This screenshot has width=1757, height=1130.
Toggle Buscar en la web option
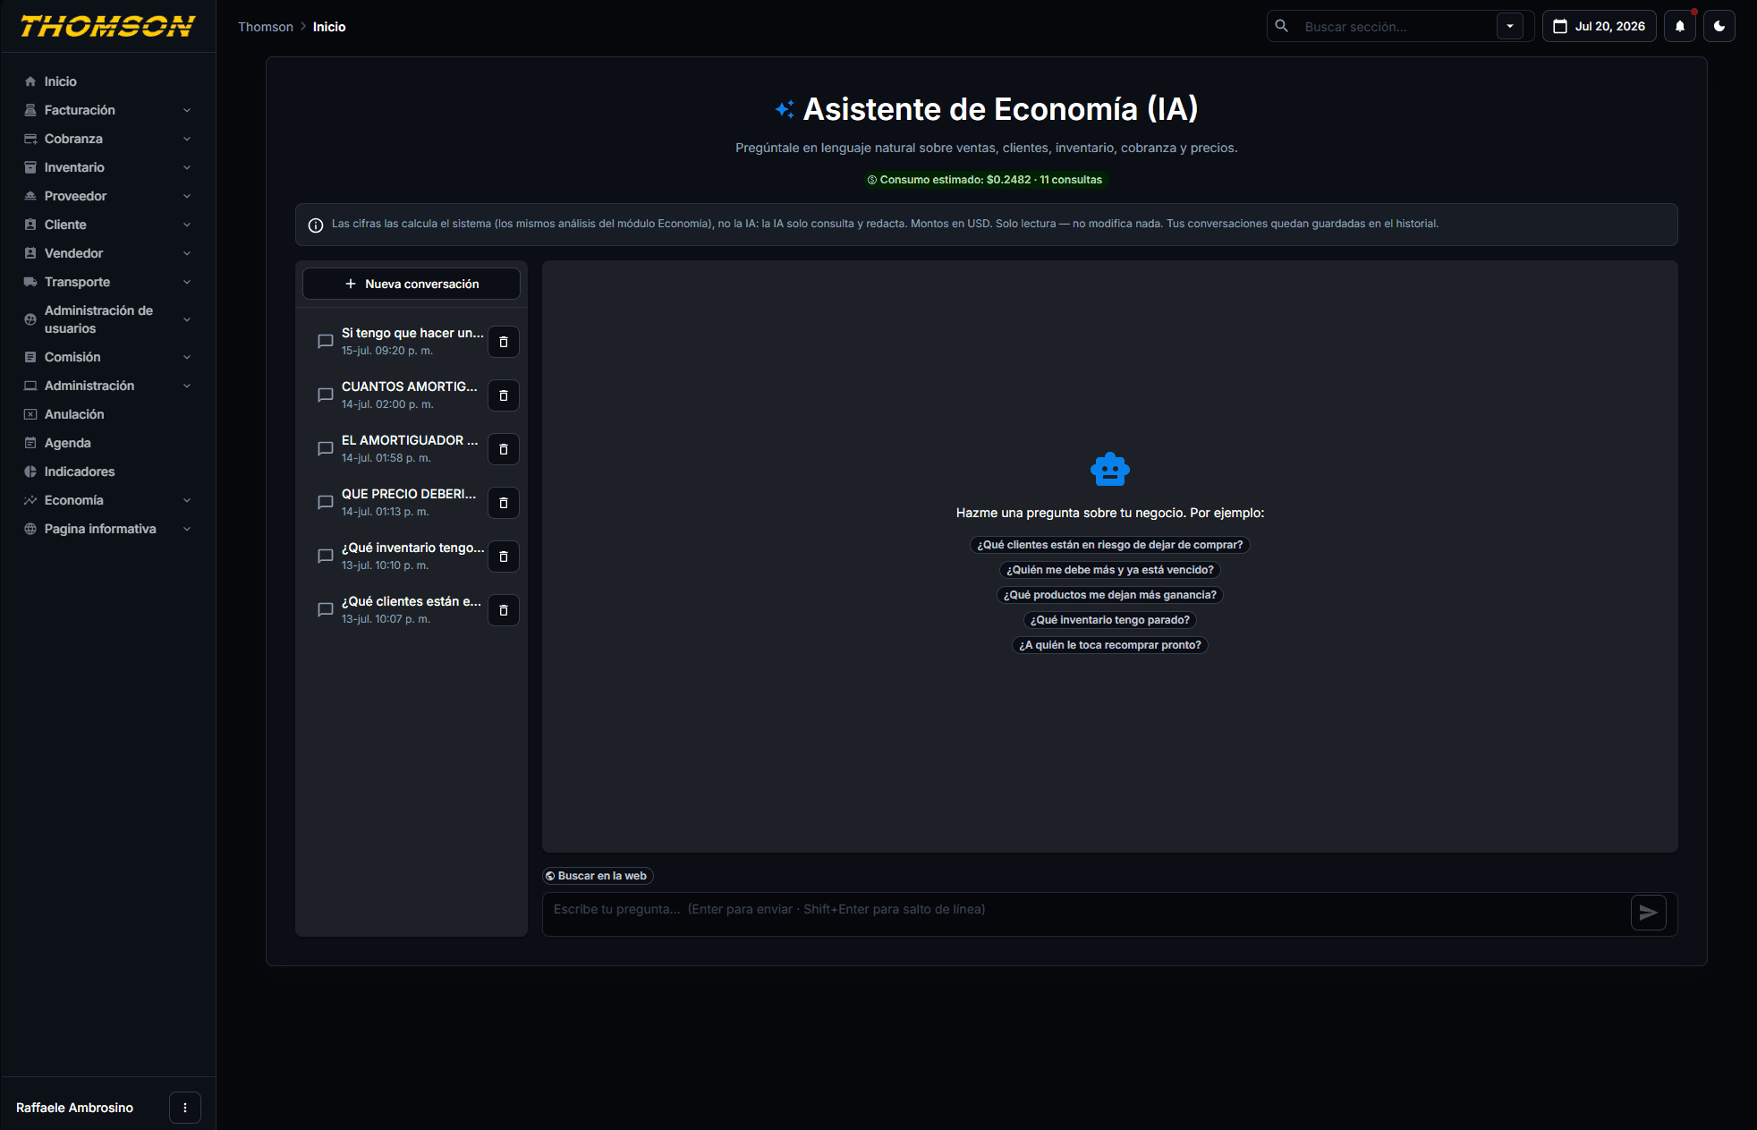click(598, 876)
